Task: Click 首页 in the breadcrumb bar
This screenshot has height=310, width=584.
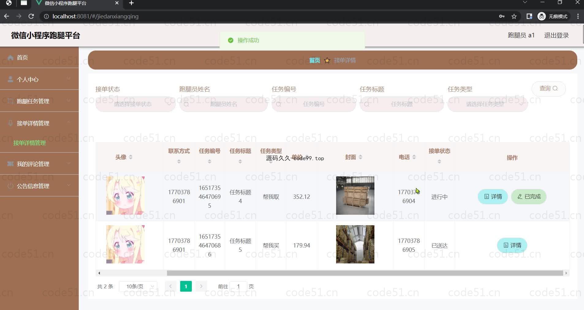Action: 314,60
